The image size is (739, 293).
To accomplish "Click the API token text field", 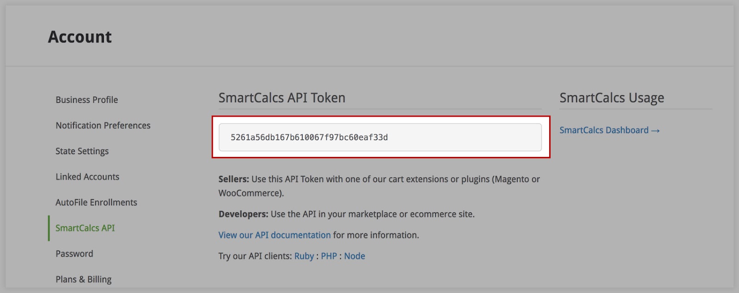I will pyautogui.click(x=380, y=137).
